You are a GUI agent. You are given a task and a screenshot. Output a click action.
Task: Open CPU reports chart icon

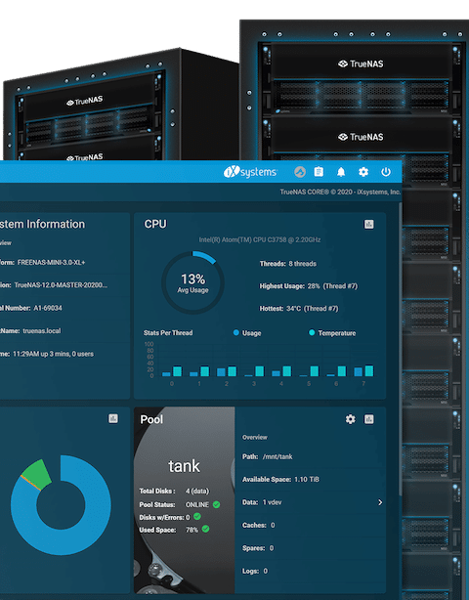368,224
